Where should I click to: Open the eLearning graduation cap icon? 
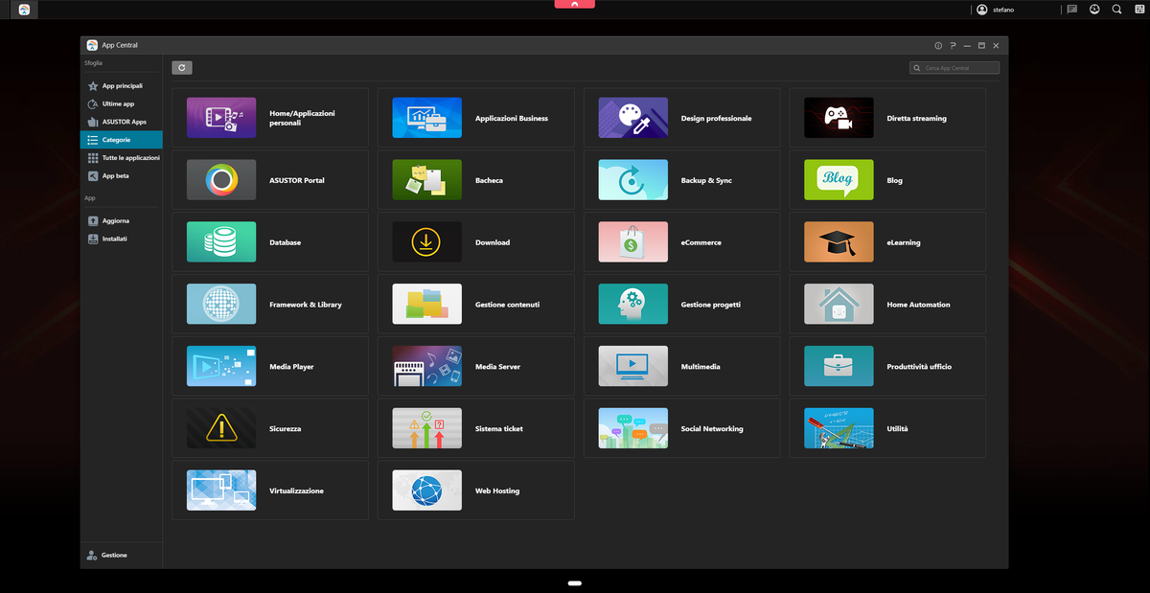coord(839,242)
